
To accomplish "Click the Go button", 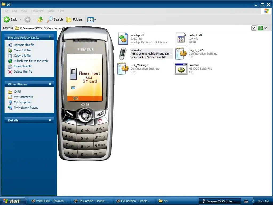I will coord(263,28).
